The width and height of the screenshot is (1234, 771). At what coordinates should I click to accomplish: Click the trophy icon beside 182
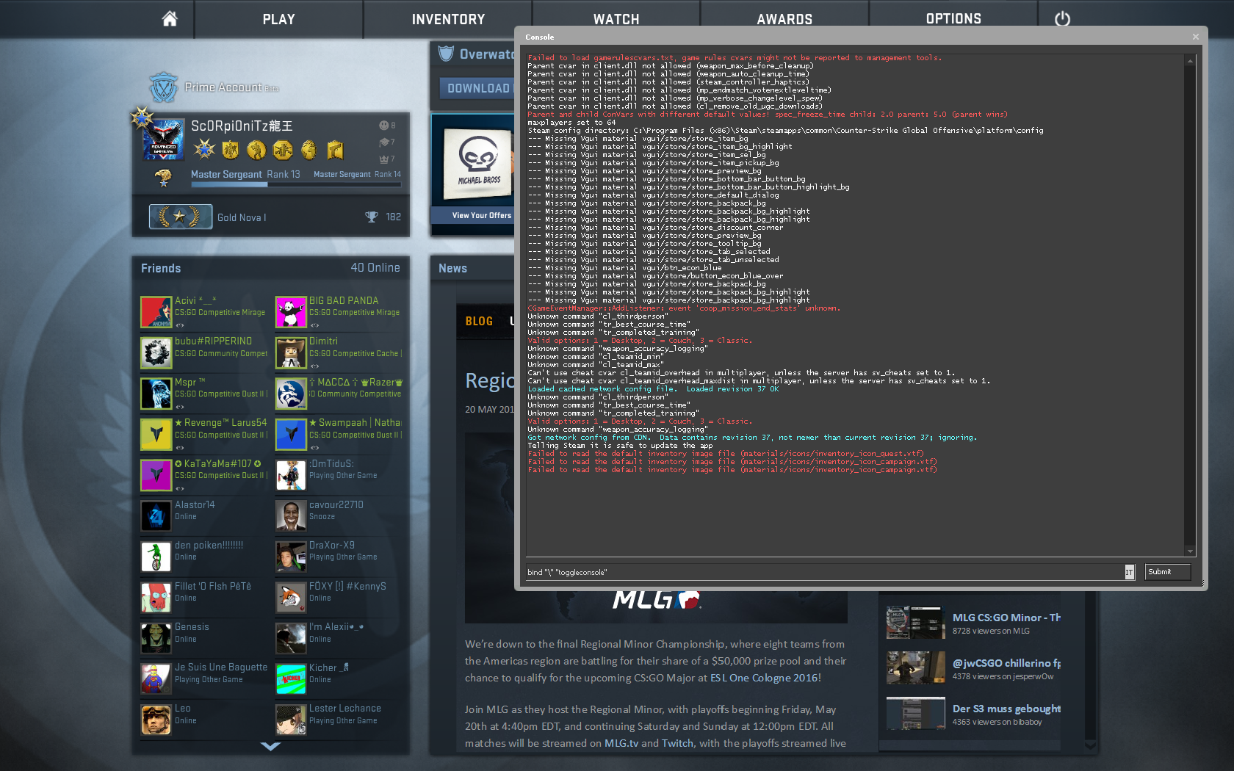point(372,217)
